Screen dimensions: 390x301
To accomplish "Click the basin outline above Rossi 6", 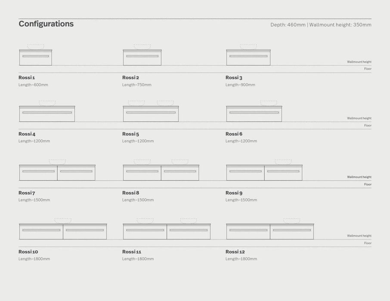I will click(x=268, y=103).
